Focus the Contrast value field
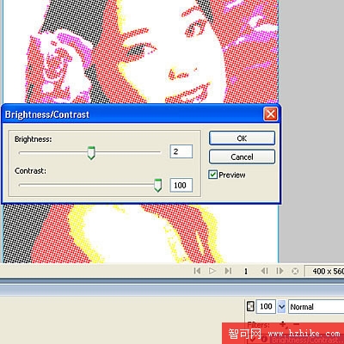The image size is (344, 344). [181, 185]
